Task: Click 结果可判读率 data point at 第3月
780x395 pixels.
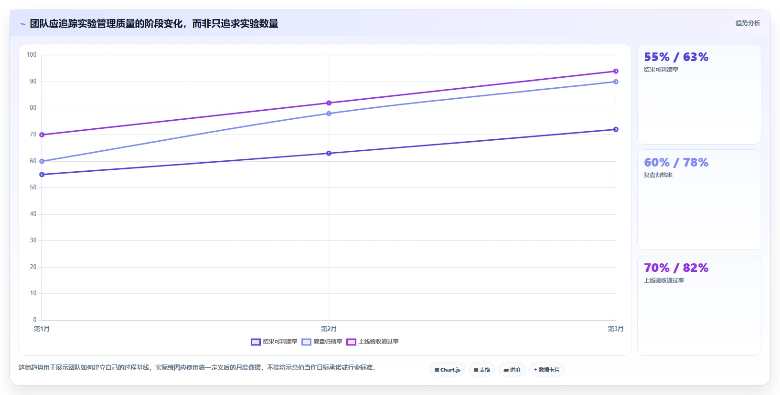Action: [616, 129]
